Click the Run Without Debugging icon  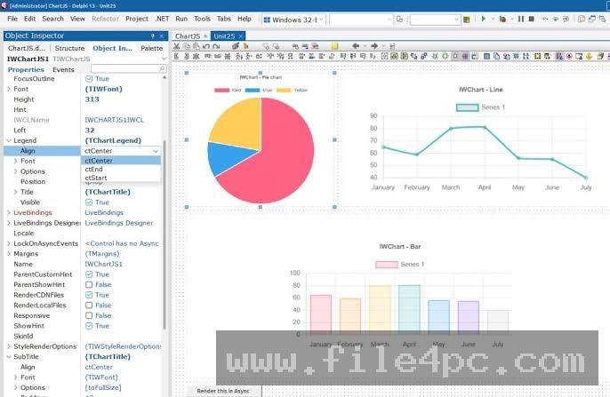[x=502, y=19]
